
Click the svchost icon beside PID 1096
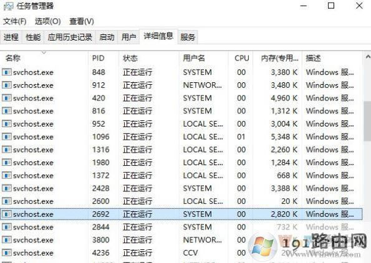pos(7,136)
